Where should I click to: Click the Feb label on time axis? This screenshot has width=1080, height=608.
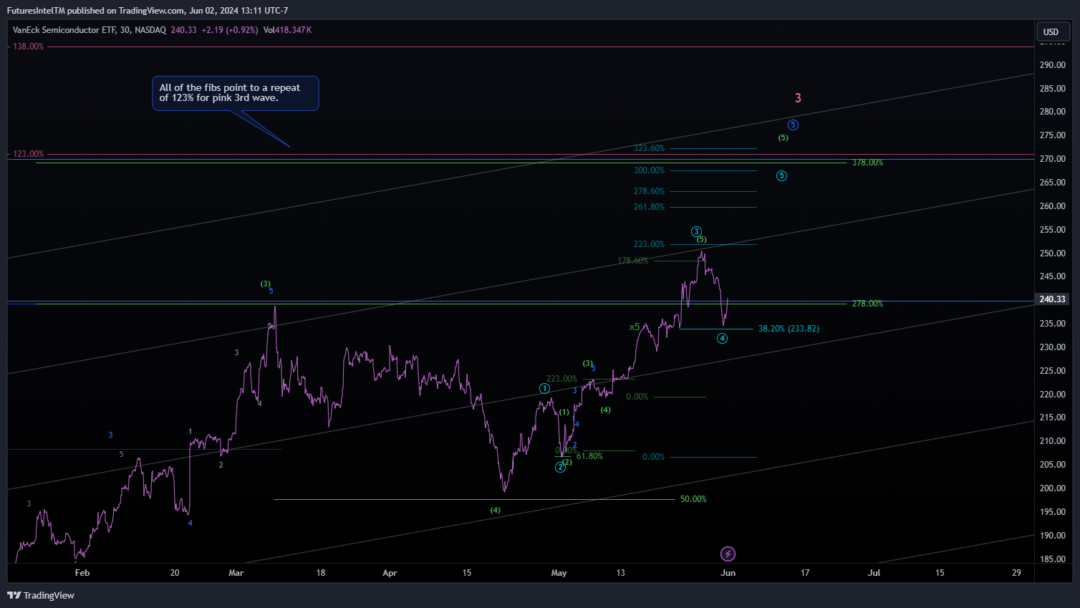pos(82,573)
